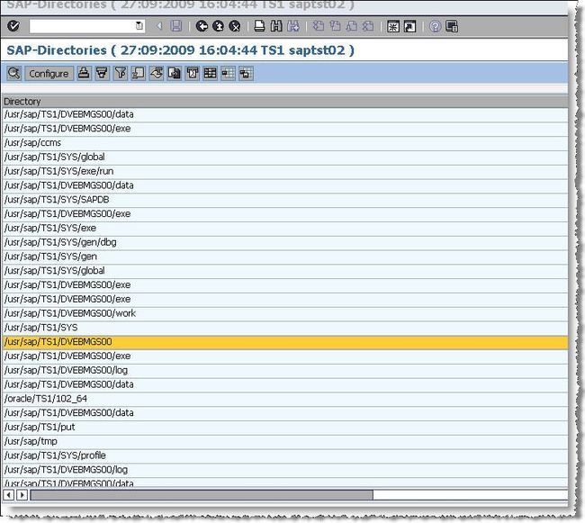Click the Generate Shortcut icon
The image size is (585, 523).
point(409,26)
